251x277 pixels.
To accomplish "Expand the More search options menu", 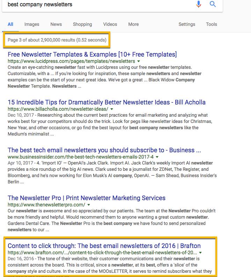I will click(133, 24).
